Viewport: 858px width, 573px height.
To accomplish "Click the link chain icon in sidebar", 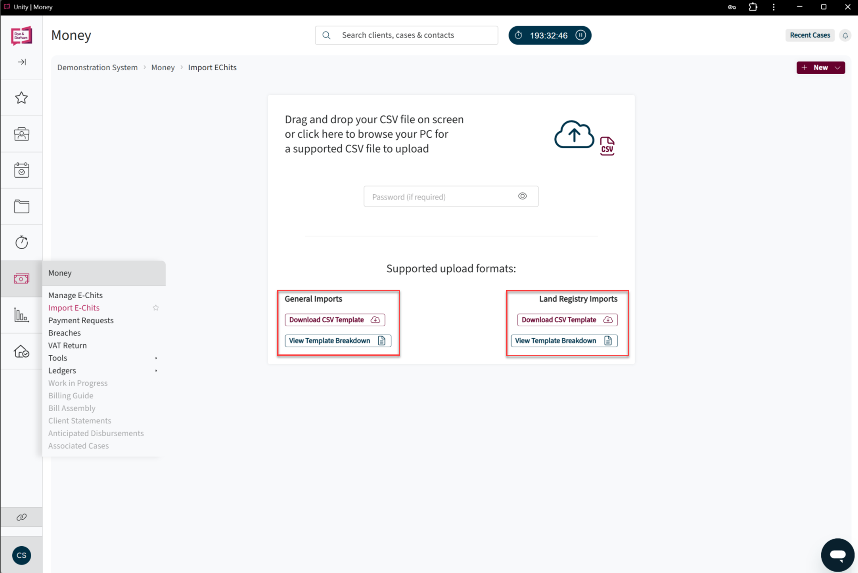I will click(x=21, y=517).
